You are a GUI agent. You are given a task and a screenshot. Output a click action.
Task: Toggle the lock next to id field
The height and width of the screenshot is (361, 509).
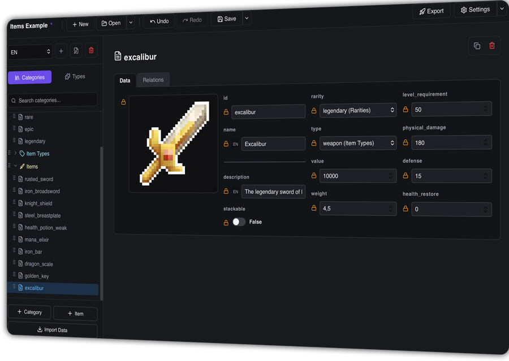pos(226,112)
